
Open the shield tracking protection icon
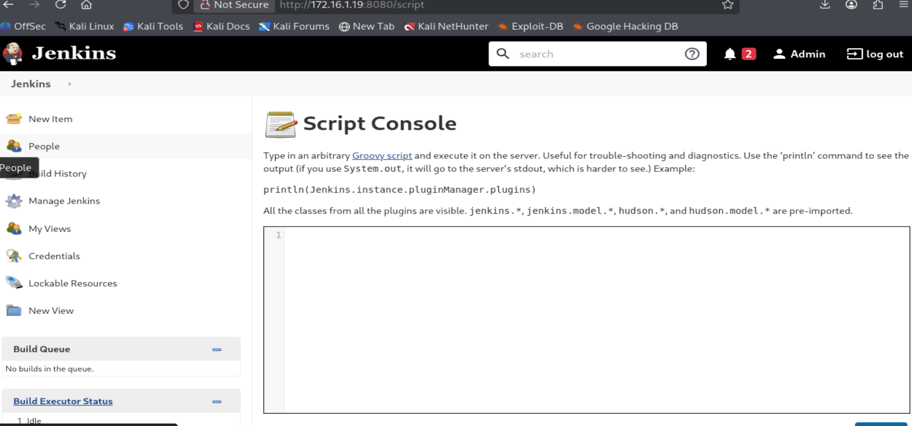point(184,5)
